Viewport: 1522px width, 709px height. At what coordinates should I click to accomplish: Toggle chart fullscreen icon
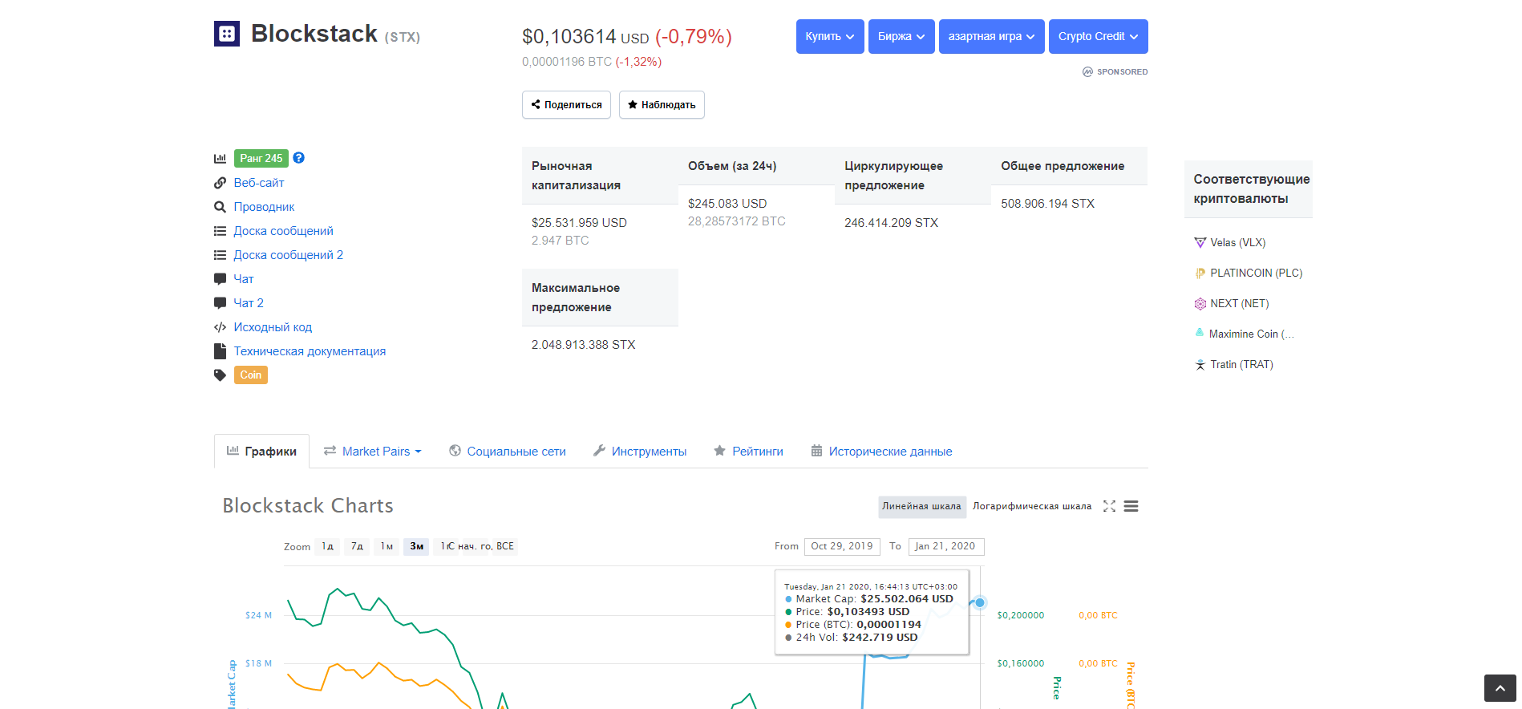point(1109,506)
